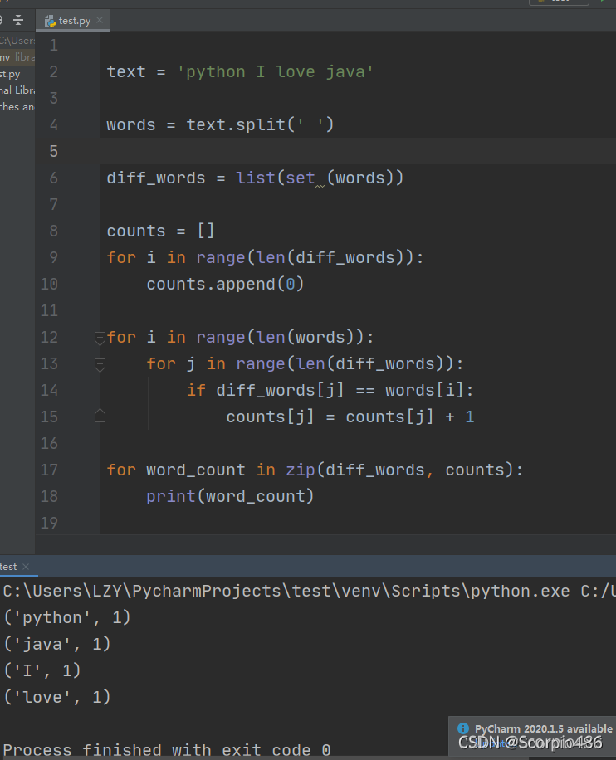Click the counts[j] = counts[j] + 1 line
This screenshot has height=760, width=616.
350,417
